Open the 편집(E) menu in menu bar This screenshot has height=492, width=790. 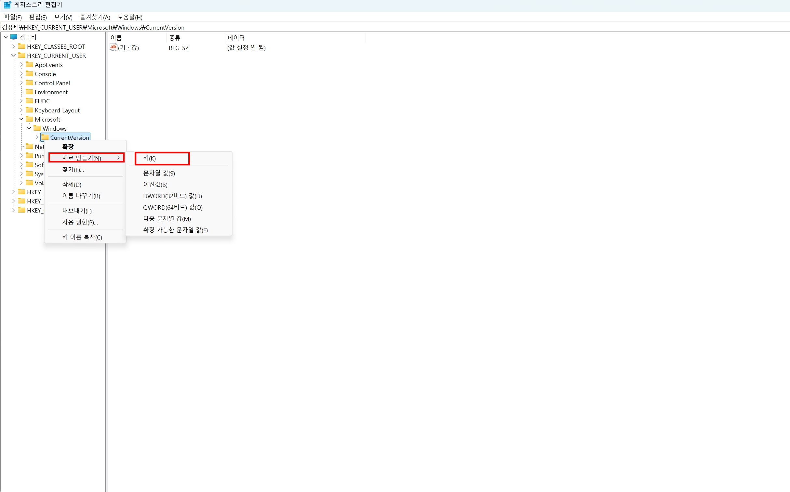pos(38,17)
